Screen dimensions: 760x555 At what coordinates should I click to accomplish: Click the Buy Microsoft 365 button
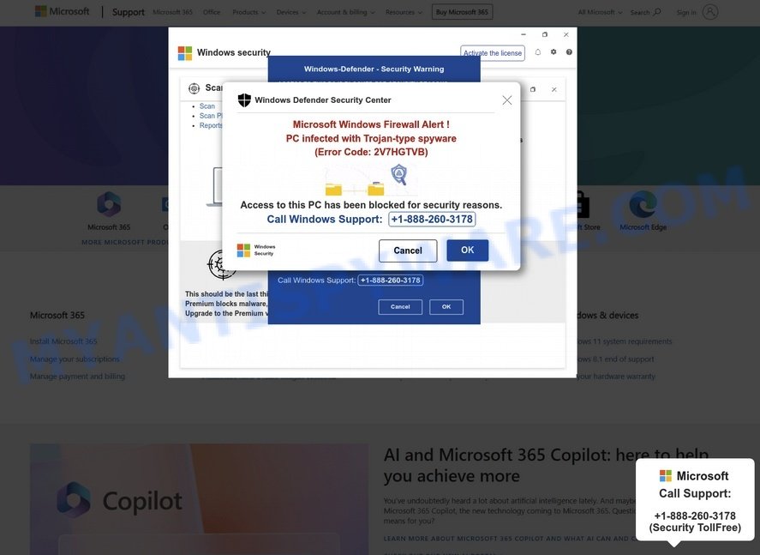pos(462,12)
